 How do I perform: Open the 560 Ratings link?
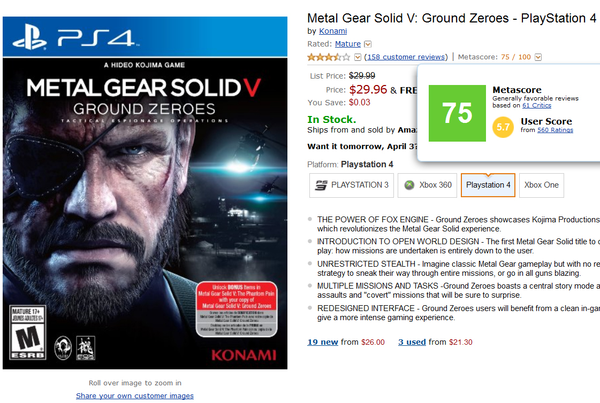(x=555, y=130)
